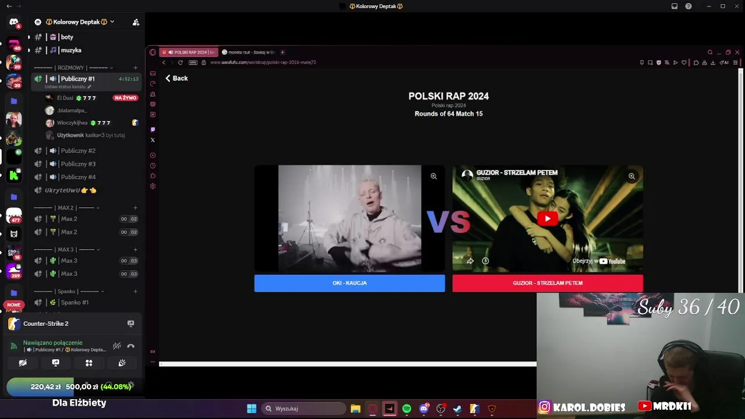The width and height of the screenshot is (745, 419).
Task: Share screen button in voice panel
Action: [56, 363]
